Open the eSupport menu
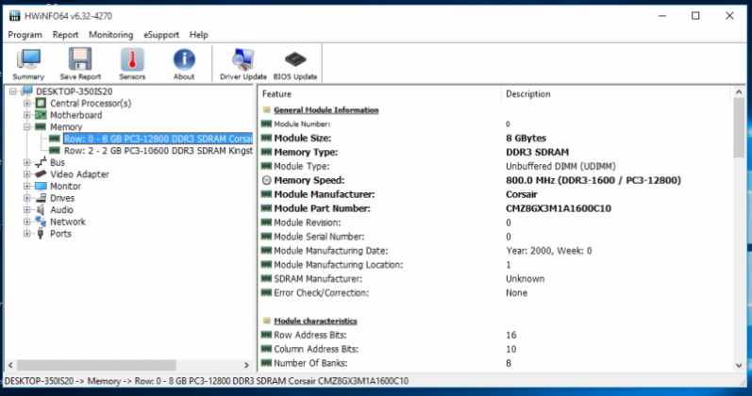Screen dimensions: 752x396 click(x=161, y=35)
